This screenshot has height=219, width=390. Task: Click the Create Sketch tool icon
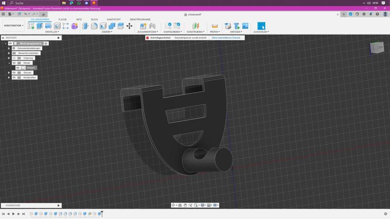tap(31, 26)
